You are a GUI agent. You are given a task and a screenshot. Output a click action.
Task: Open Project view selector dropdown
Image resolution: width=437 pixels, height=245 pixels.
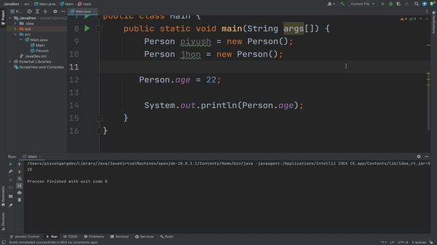16,12
